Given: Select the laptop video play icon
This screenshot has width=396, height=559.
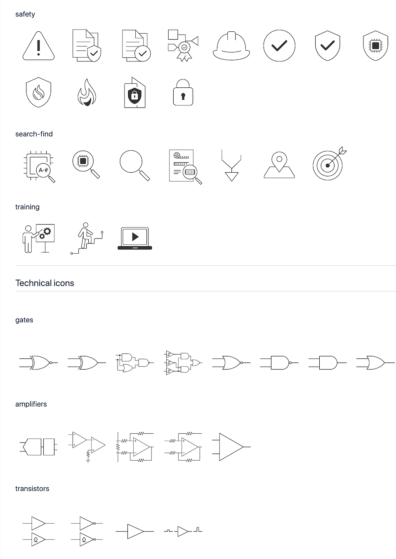Looking at the screenshot, I should pyautogui.click(x=135, y=238).
